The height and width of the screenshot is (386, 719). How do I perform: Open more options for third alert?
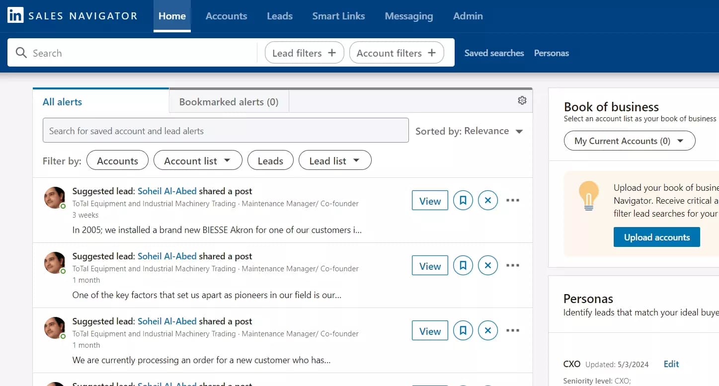(512, 331)
